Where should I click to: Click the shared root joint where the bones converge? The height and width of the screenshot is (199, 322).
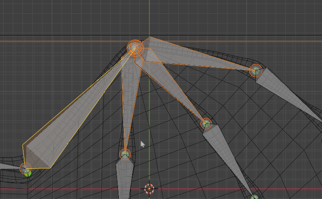coord(135,47)
